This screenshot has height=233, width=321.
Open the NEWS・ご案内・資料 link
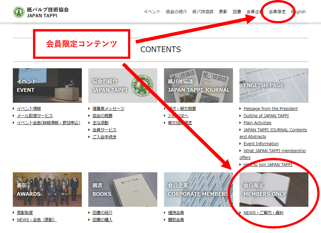[x=263, y=213]
